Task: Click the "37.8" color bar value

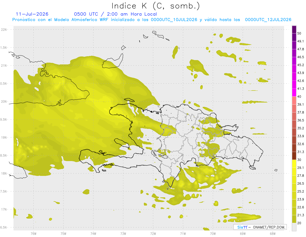Action: [301, 112]
